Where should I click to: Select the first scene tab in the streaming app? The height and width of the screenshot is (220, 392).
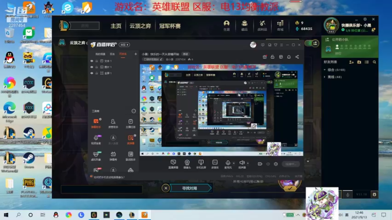pos(100,54)
